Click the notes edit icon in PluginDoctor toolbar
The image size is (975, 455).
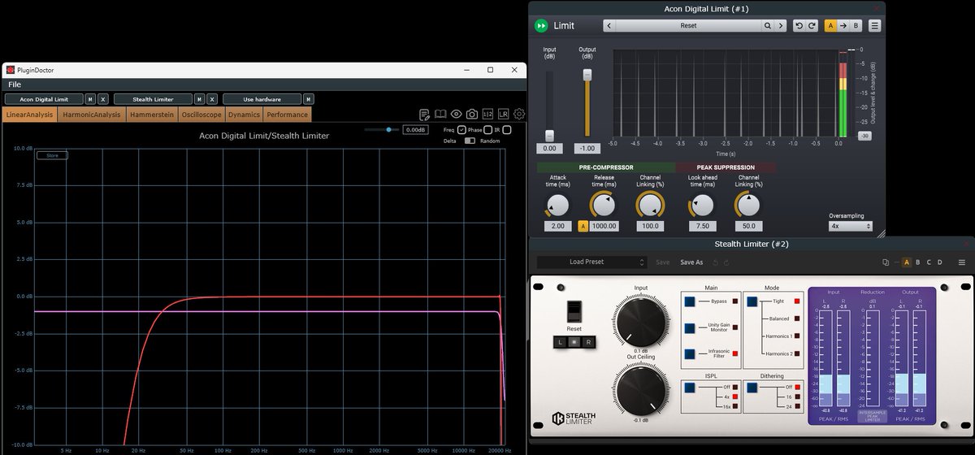pos(424,115)
